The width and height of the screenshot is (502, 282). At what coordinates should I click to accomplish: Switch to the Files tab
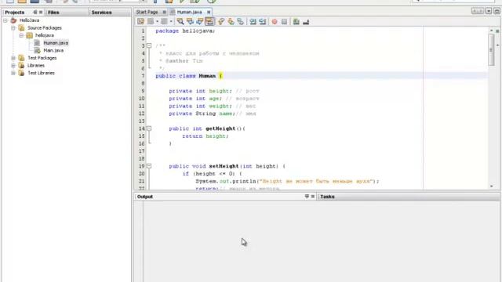pyautogui.click(x=53, y=13)
